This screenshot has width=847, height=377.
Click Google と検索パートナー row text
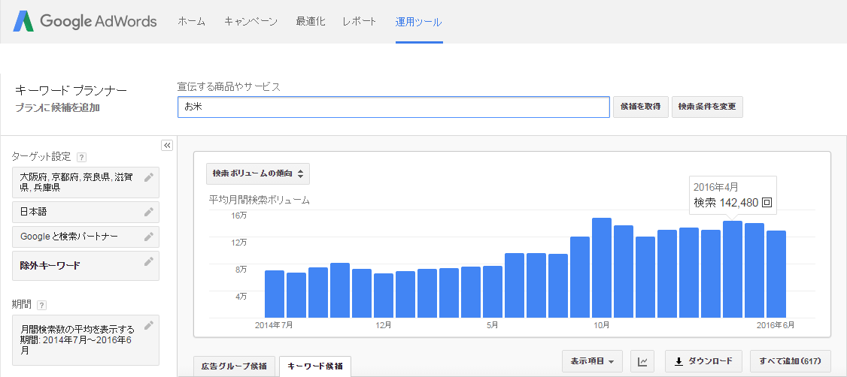68,237
